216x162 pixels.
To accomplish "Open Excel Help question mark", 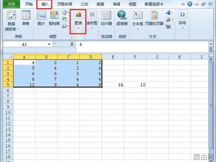I will pyautogui.click(x=190, y=4).
